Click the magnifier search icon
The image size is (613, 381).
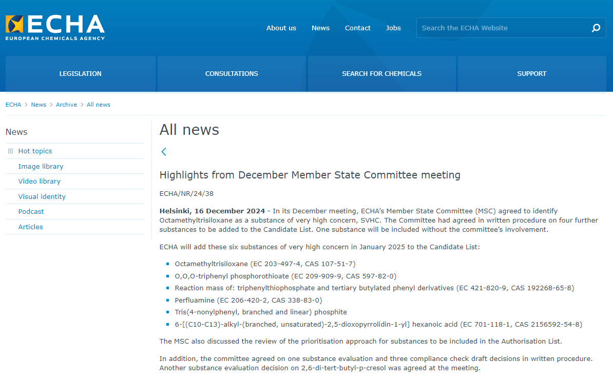point(596,28)
